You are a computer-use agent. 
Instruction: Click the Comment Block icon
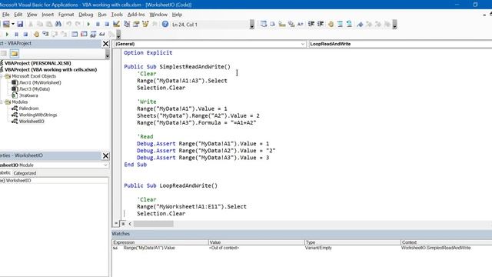340,24
